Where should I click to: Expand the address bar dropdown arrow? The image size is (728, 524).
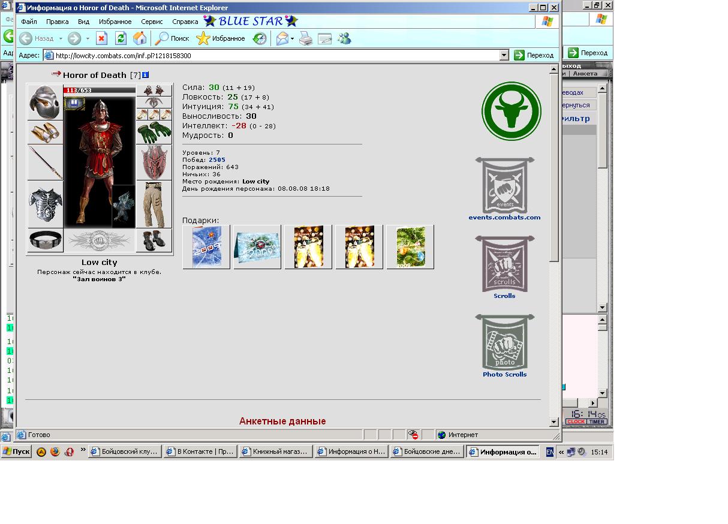pos(504,55)
